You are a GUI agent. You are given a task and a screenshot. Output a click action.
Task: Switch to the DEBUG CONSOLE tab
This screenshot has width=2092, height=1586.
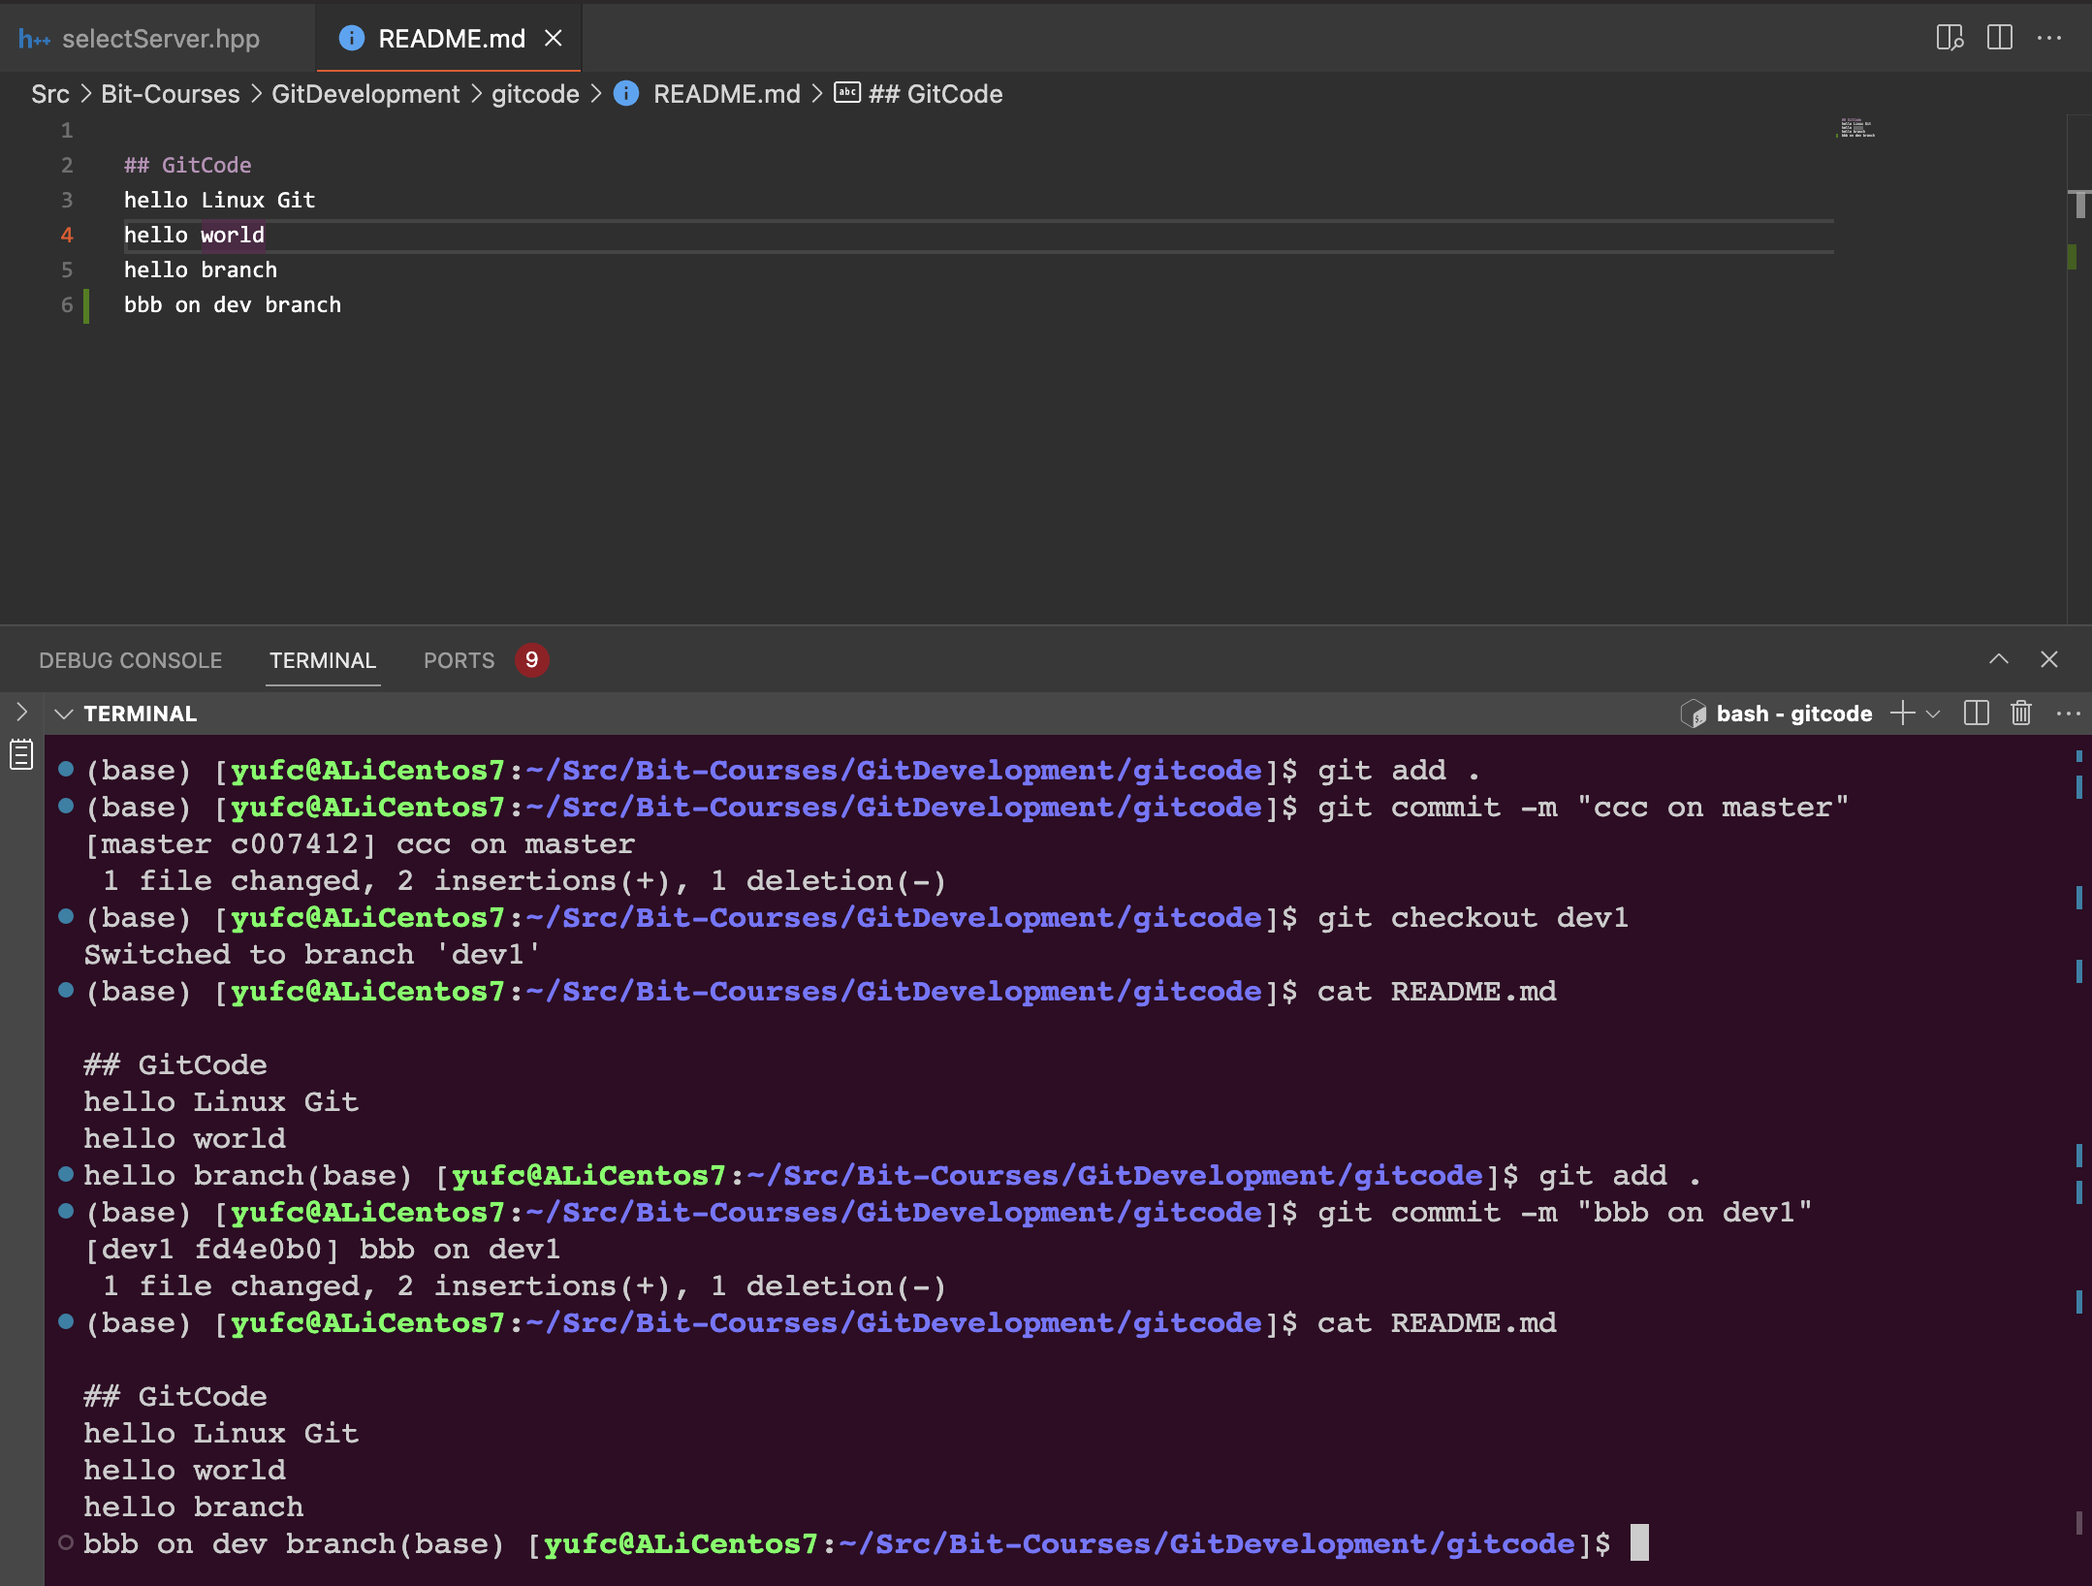[130, 660]
